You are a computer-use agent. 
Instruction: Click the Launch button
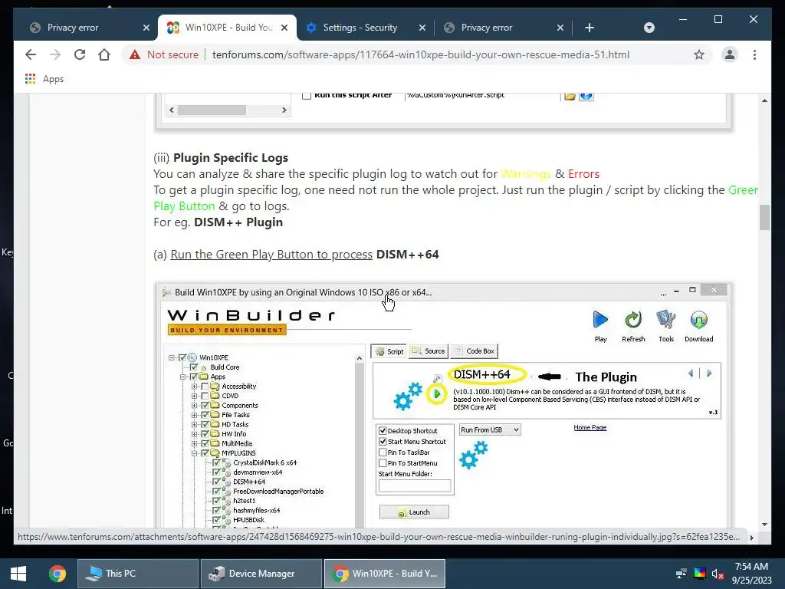[x=414, y=512]
